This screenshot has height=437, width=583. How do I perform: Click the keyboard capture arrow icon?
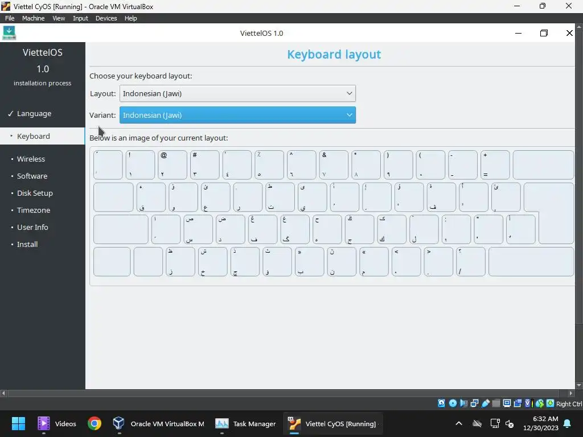551,403
